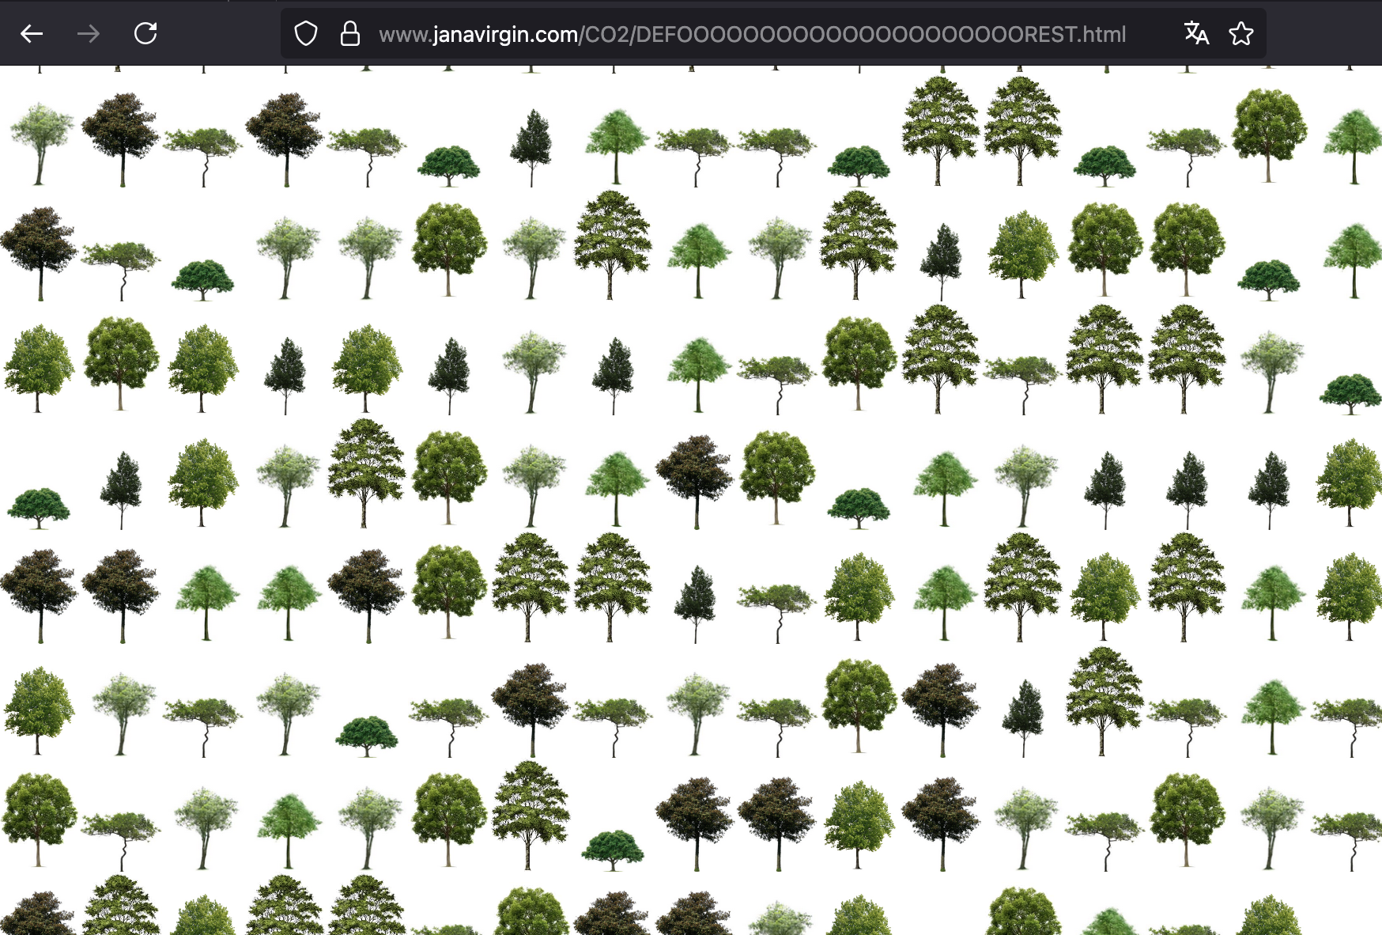Click the forward navigation arrow
Screen dimensions: 1382x935
[x=89, y=33]
